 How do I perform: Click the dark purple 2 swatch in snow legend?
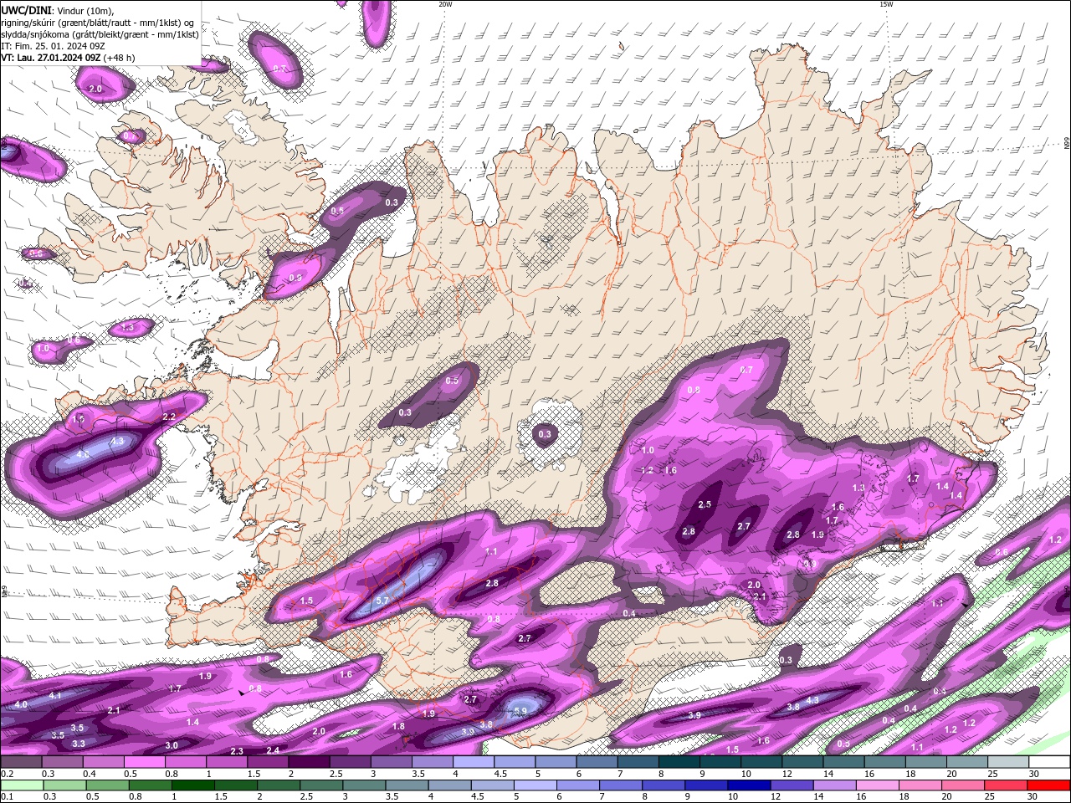[x=310, y=762]
